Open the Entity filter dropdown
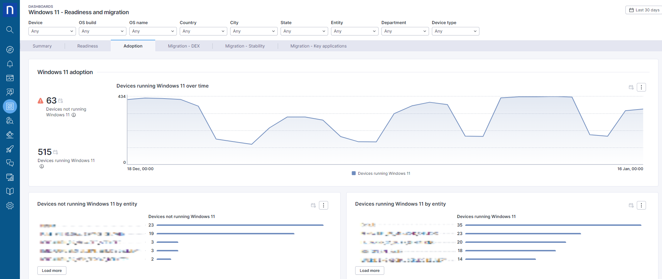662x279 pixels. click(x=355, y=31)
